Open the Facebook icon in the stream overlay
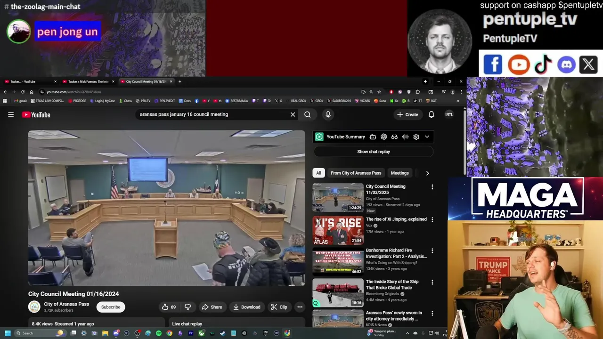Viewport: 603px width, 339px height. coord(493,65)
